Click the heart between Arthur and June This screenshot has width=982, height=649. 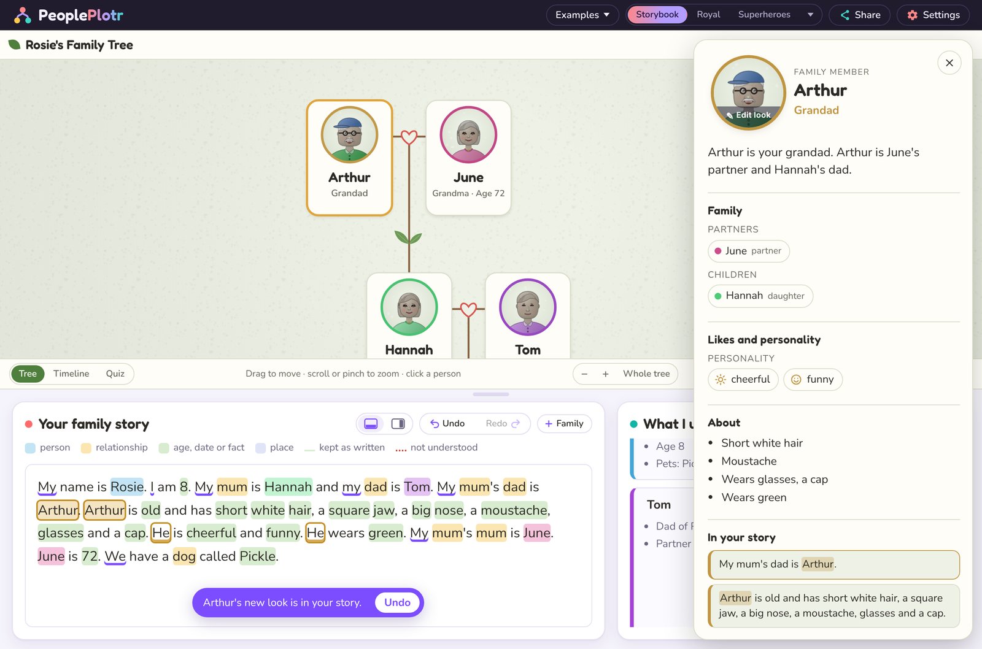[x=409, y=137]
